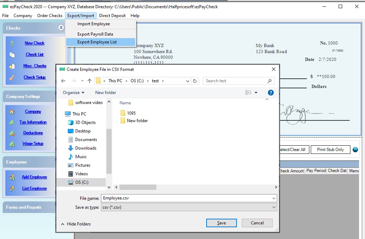The image size is (365, 239).
Task: Click the blue help icon in dialog
Action: [270, 93]
